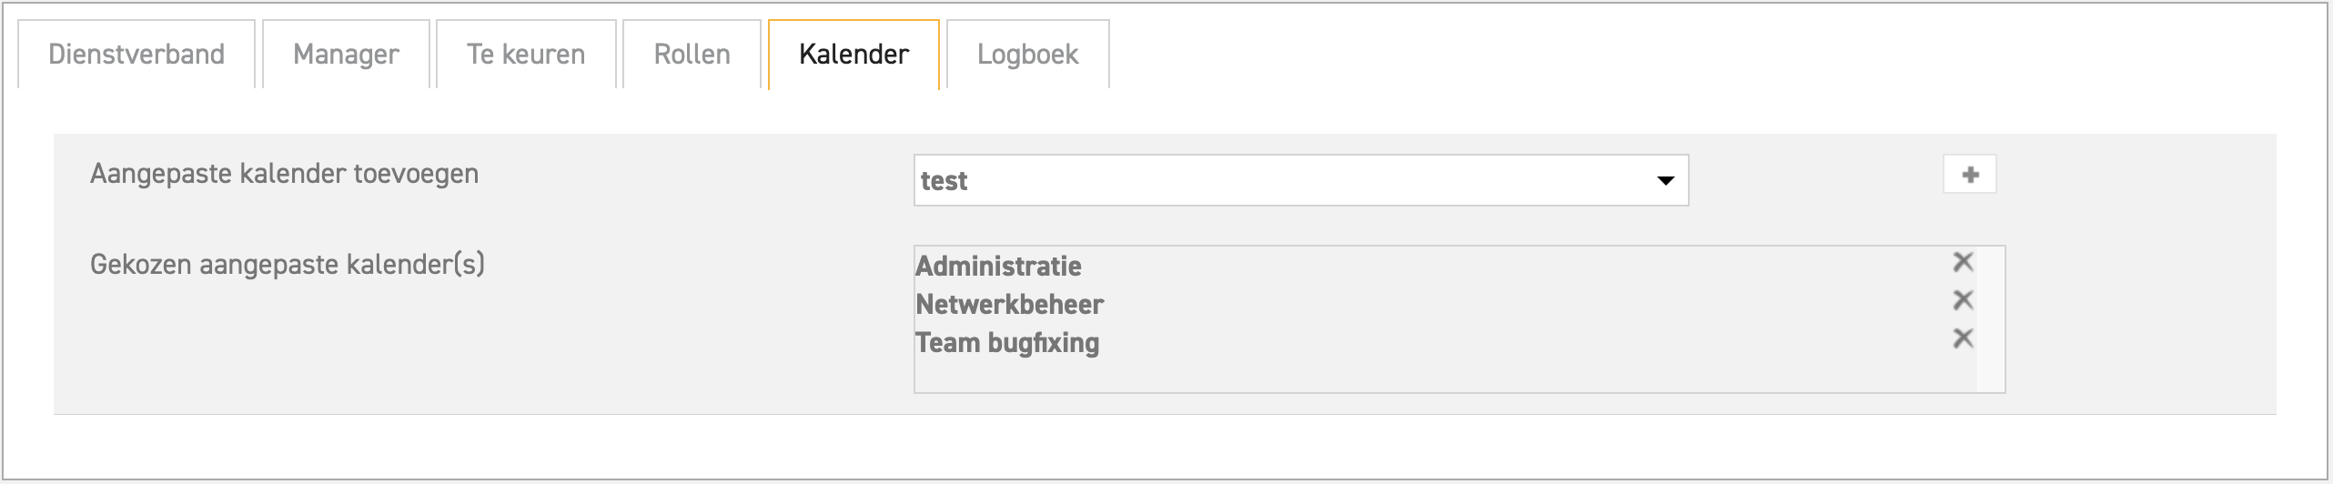
Task: View the Logboek tab
Action: [x=1027, y=55]
